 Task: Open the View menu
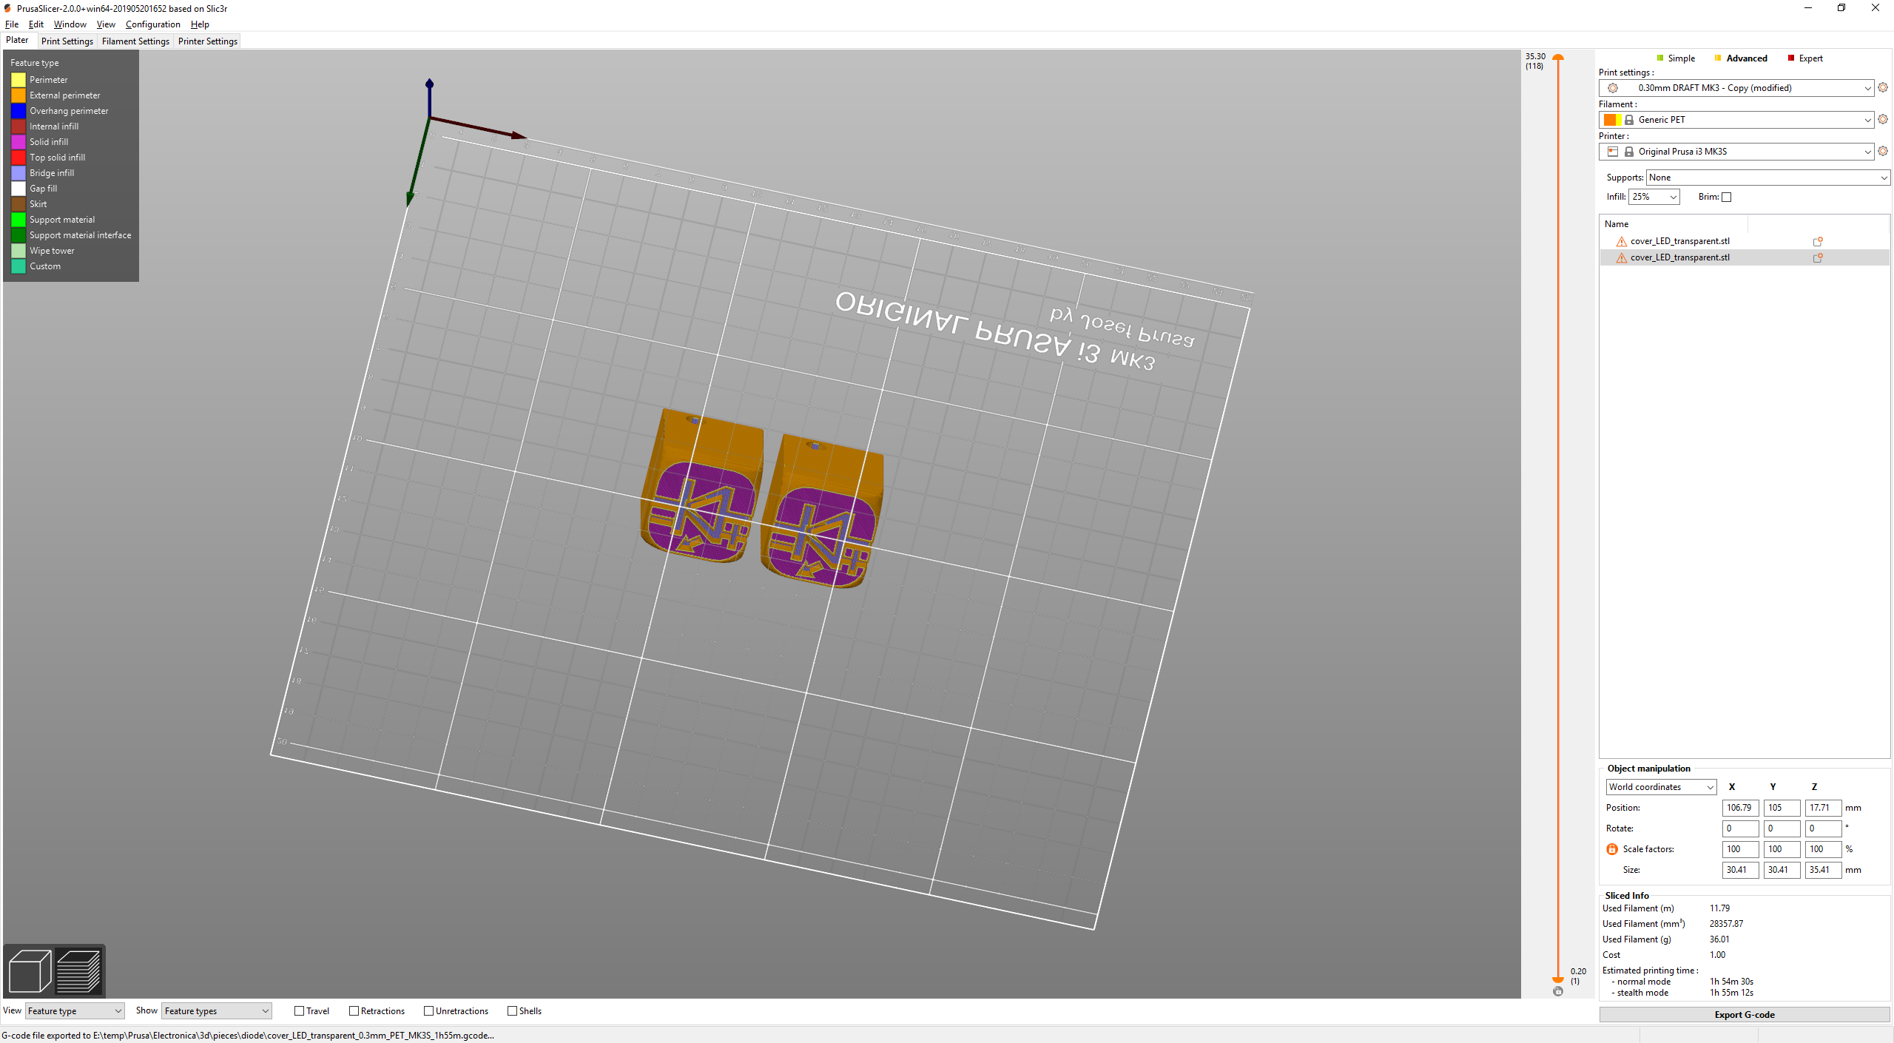106,24
